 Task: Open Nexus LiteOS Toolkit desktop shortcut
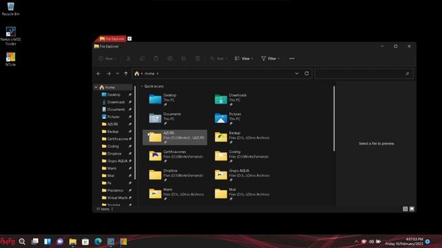point(11,36)
